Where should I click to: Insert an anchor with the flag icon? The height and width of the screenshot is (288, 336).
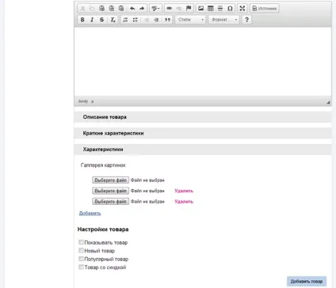(189, 9)
